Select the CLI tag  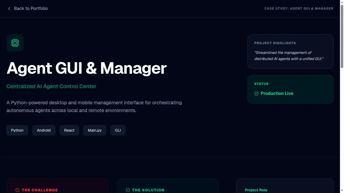tap(118, 130)
